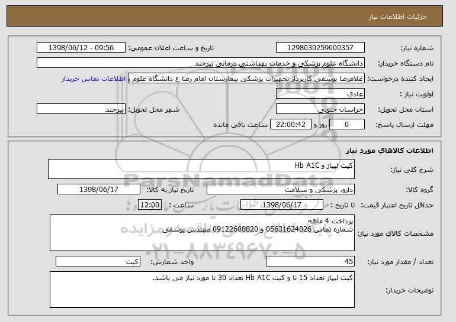Image resolution: width=456 pixels, height=322 pixels.
Task: Click the price validity date field 1398/06/17
Action: 282,205
